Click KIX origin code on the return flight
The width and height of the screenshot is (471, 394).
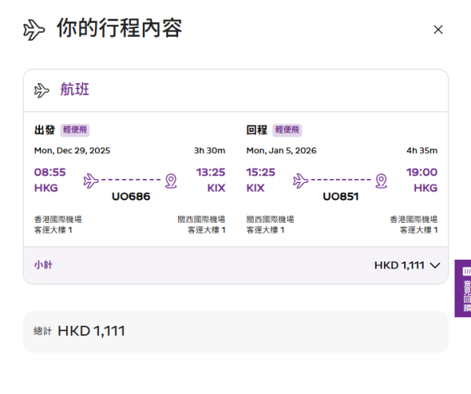pos(255,188)
